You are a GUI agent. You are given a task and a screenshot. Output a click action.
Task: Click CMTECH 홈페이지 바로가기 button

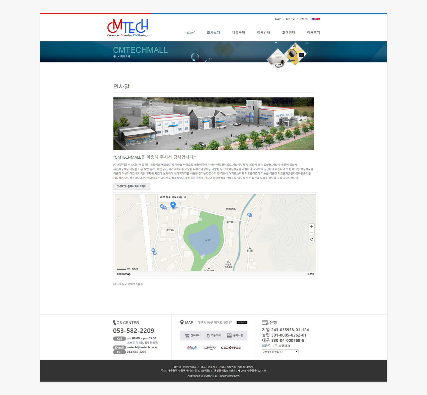tap(132, 186)
